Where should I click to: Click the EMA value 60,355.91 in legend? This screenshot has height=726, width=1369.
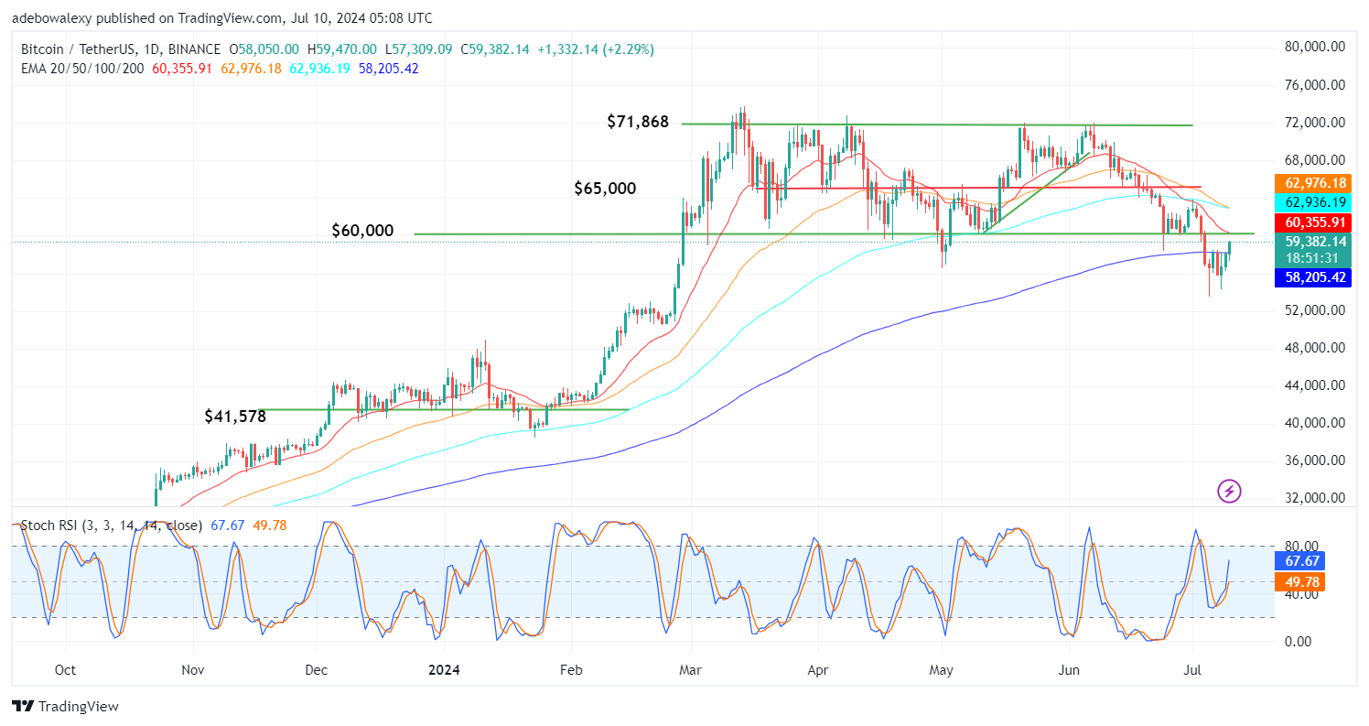tap(182, 69)
